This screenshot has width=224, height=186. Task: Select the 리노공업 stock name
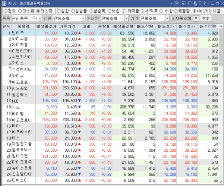pos(20,88)
